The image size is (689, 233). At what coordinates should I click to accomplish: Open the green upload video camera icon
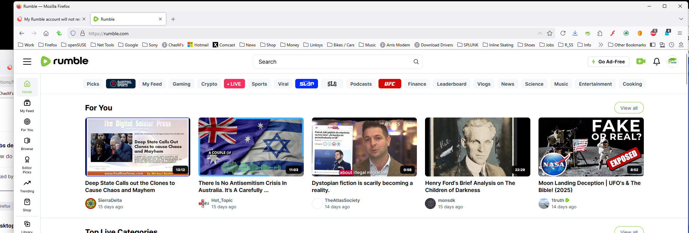641,61
